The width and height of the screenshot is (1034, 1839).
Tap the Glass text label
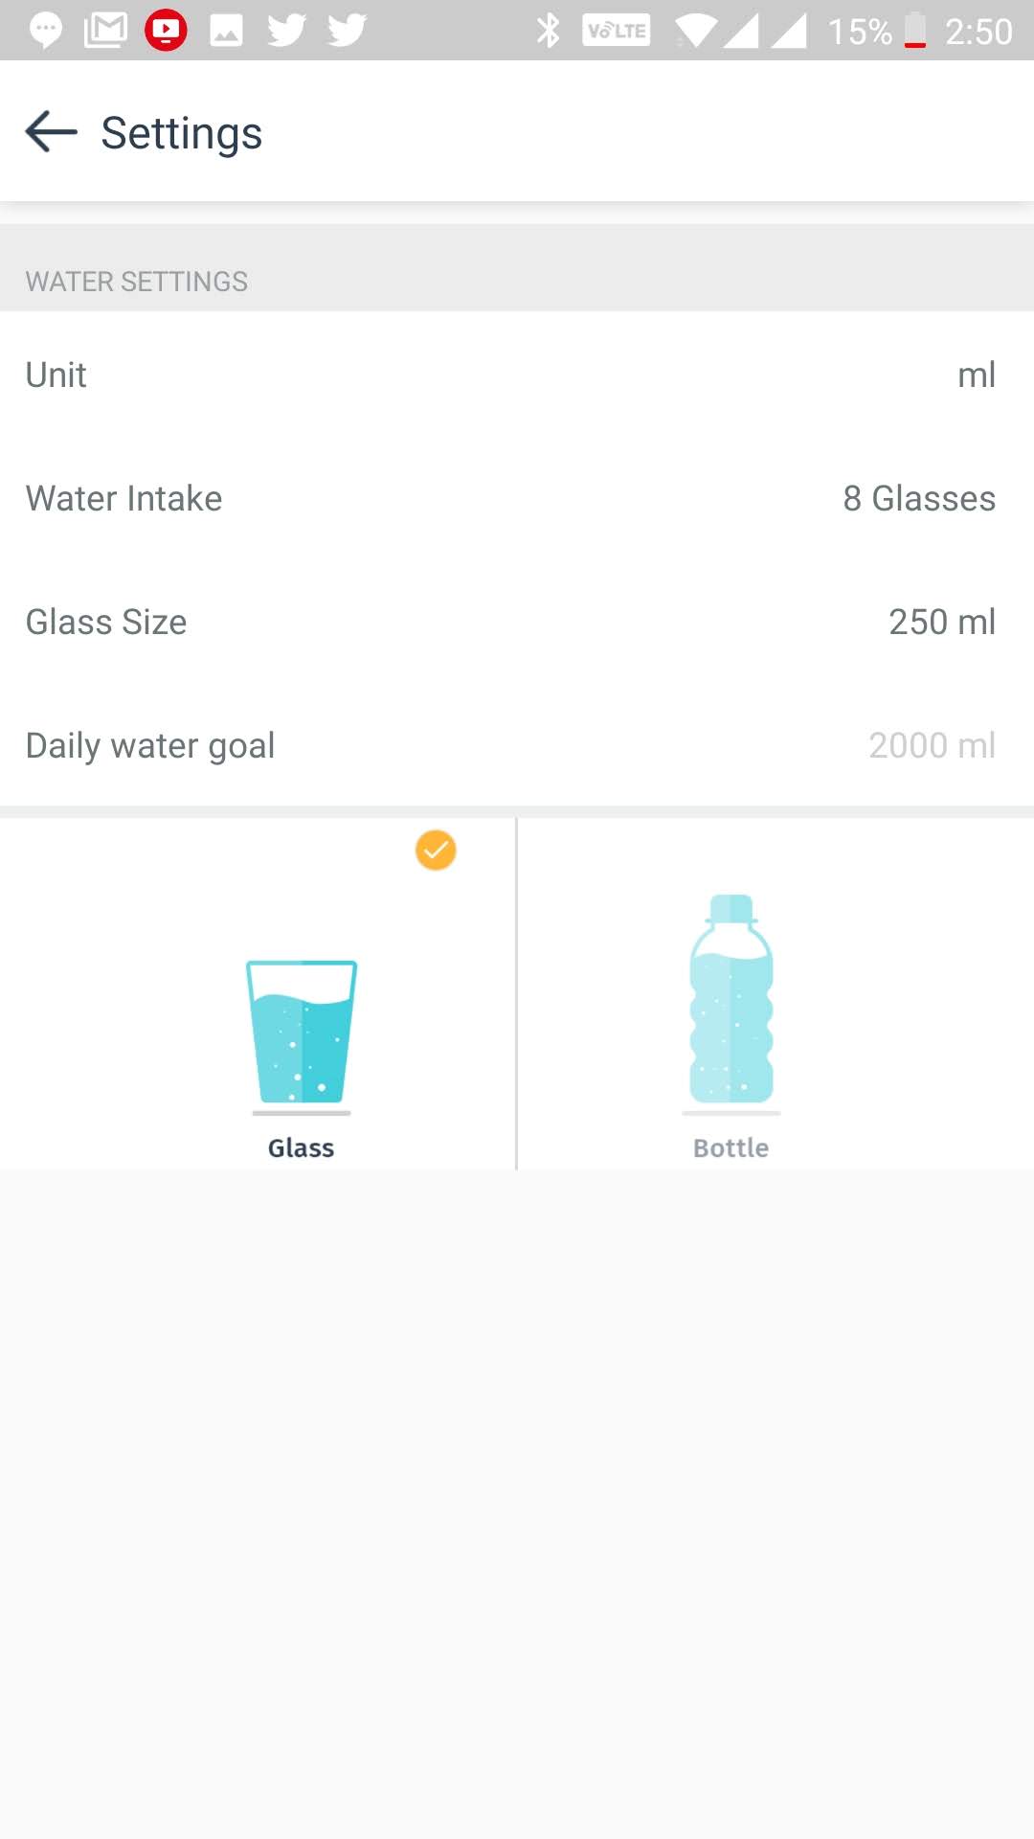click(x=301, y=1147)
